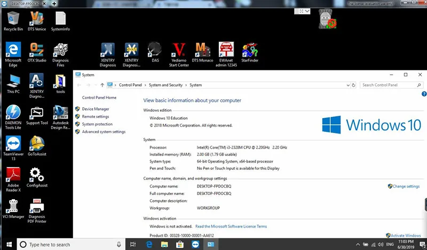427x250 pixels.
Task: Open the clock showing 11:03 PM
Action: coord(406,244)
